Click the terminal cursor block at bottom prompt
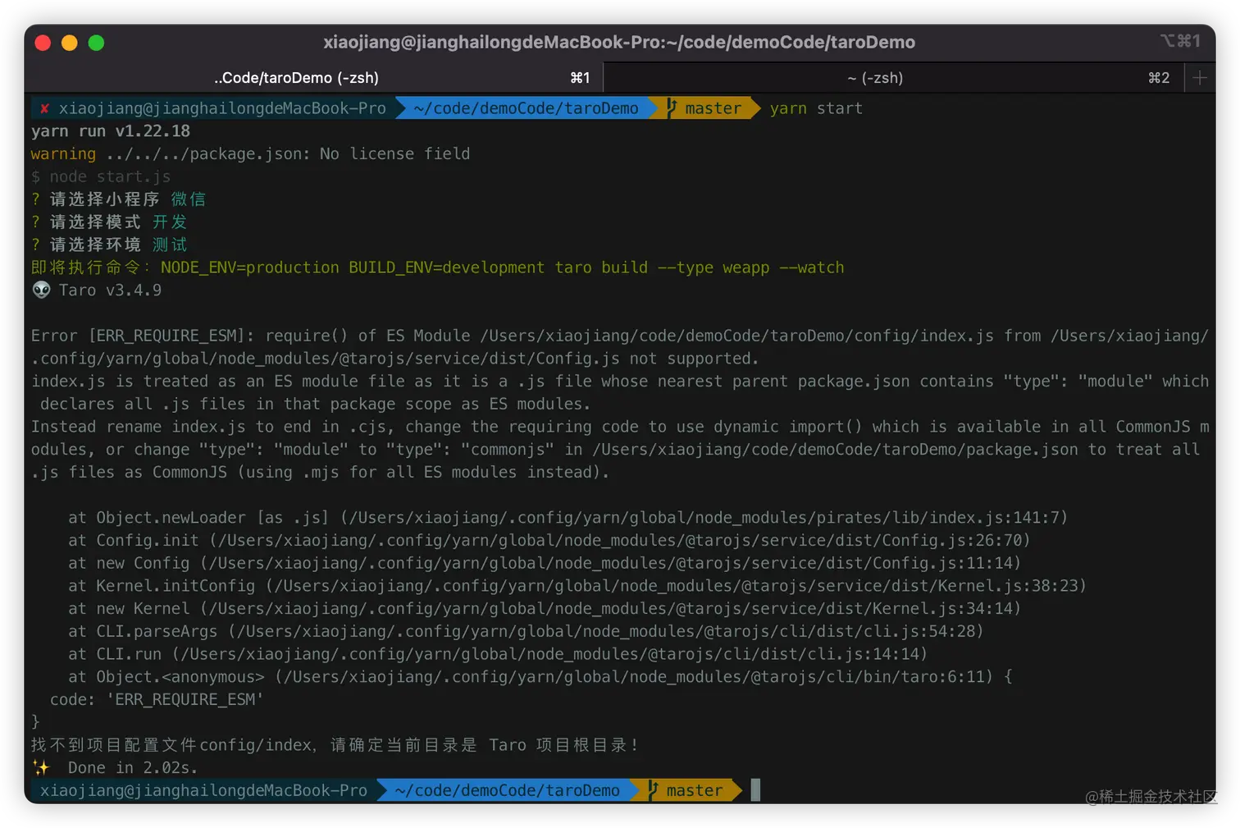 [x=755, y=790]
